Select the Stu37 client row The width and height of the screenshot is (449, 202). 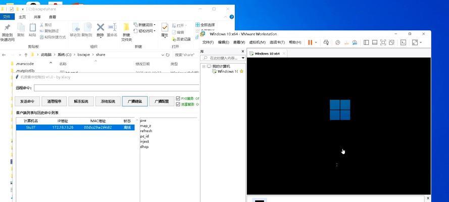point(75,127)
